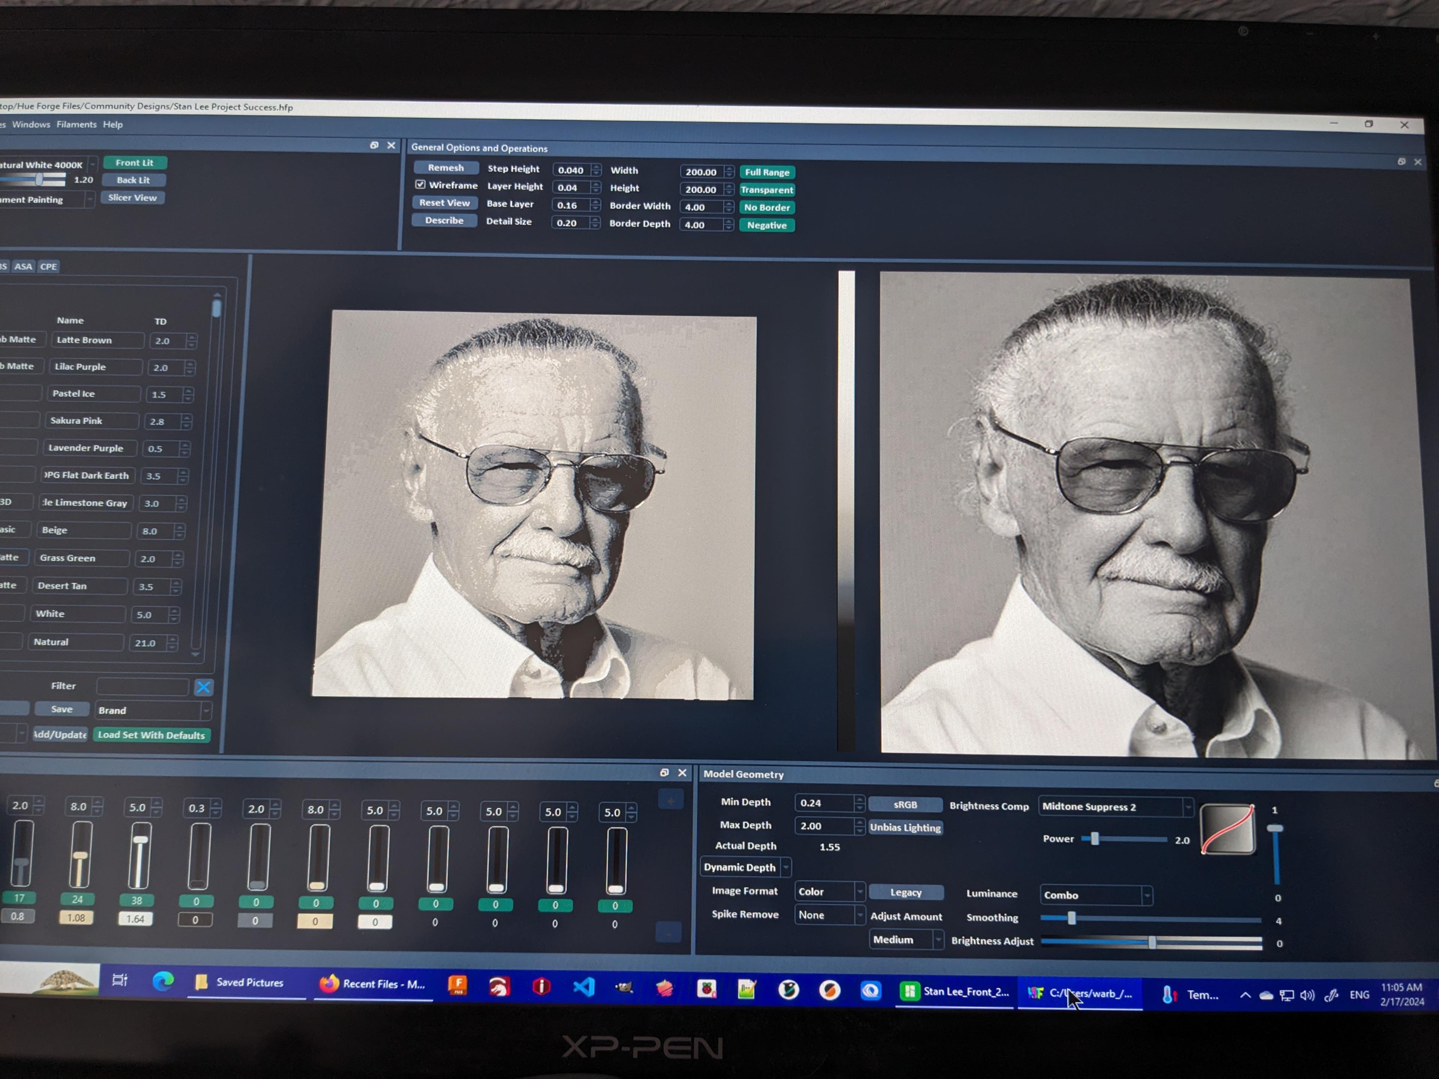Screen dimensions: 1439x1079
Task: Close the filament sliders panel
Action: click(x=682, y=773)
